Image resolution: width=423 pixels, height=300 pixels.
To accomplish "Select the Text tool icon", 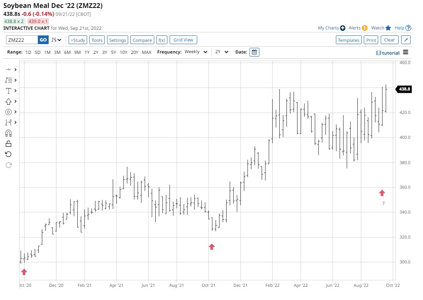I will 9,91.
